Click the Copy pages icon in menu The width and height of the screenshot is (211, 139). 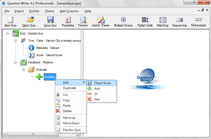coord(58,100)
